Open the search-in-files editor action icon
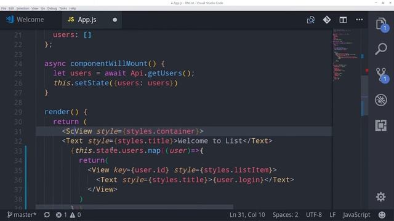The image size is (394, 221). coord(311,20)
